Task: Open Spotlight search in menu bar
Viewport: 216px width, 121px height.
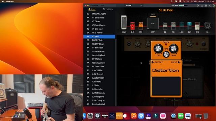Action: (192, 1)
